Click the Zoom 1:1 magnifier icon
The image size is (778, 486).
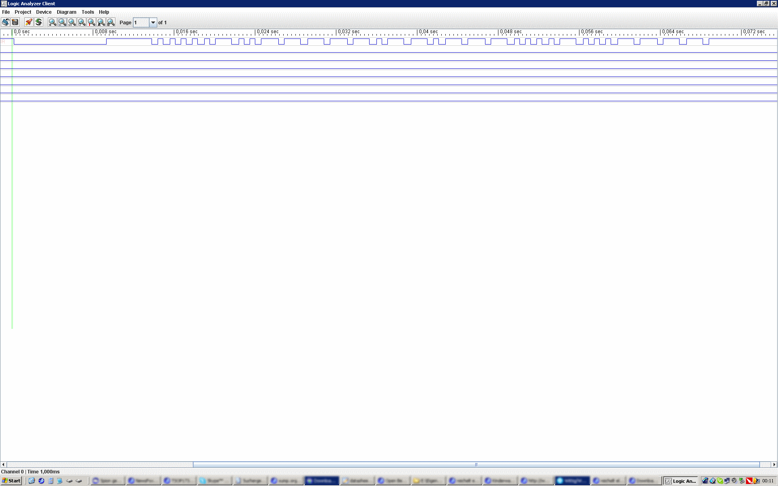click(72, 22)
